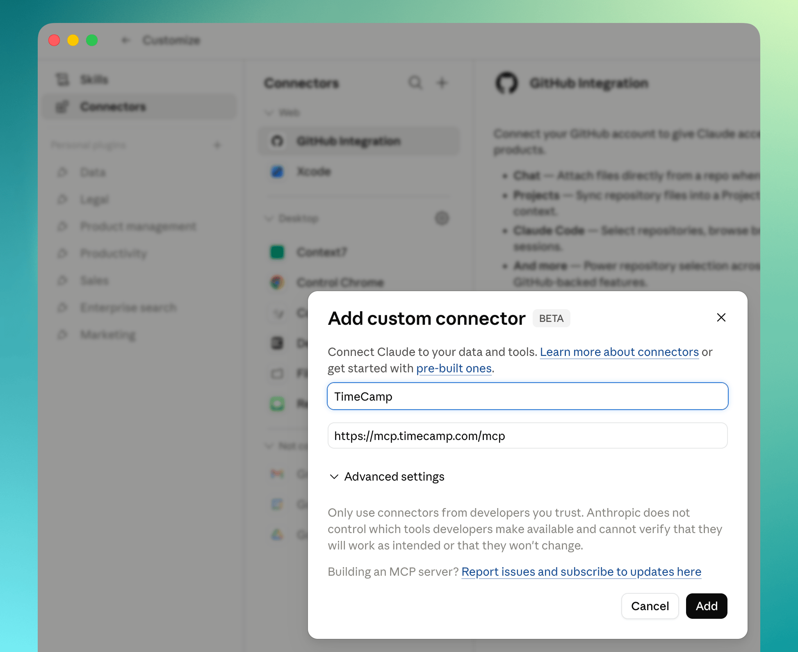
Task: Open the Data plugin
Action: click(139, 172)
